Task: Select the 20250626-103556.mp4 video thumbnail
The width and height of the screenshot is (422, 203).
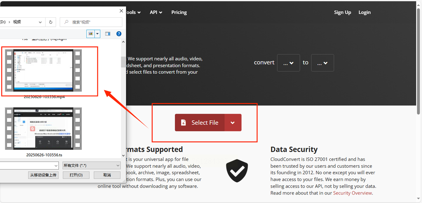Action: pos(43,70)
